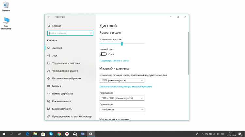The image size is (245, 137).
Task: Open Microsoft Store from the taskbar
Action: (x=43, y=134)
